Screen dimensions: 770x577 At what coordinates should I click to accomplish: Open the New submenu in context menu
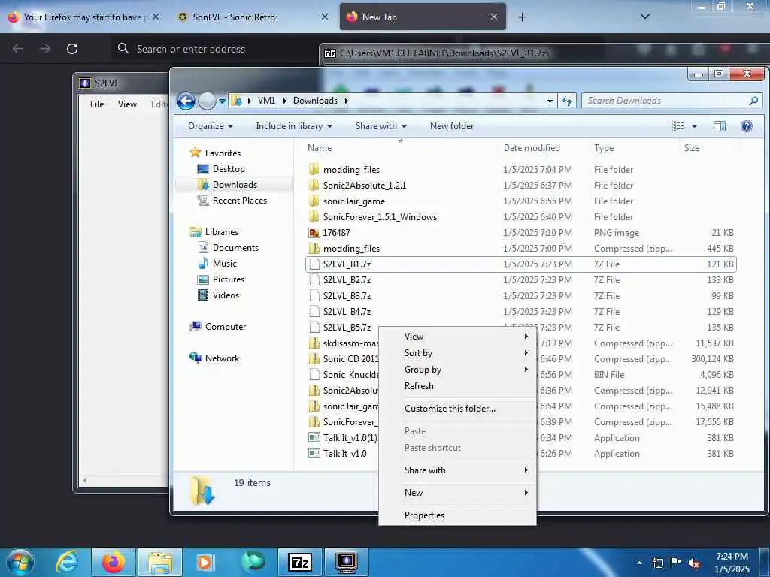[458, 493]
